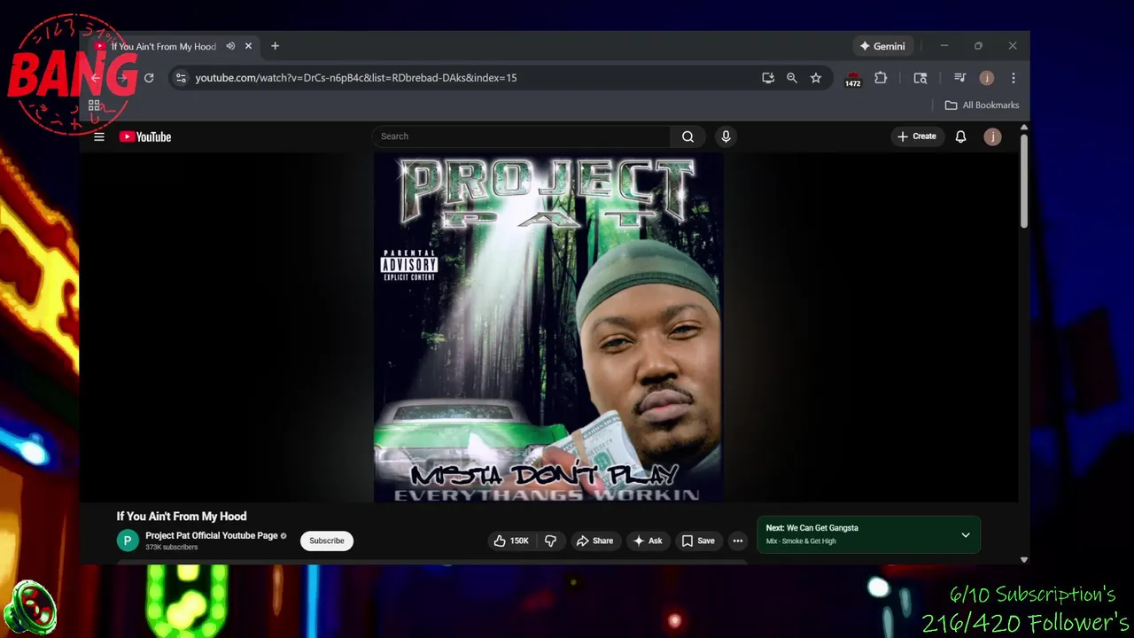Mute the tab via speaker icon
Image resolution: width=1134 pixels, height=638 pixels.
click(230, 46)
